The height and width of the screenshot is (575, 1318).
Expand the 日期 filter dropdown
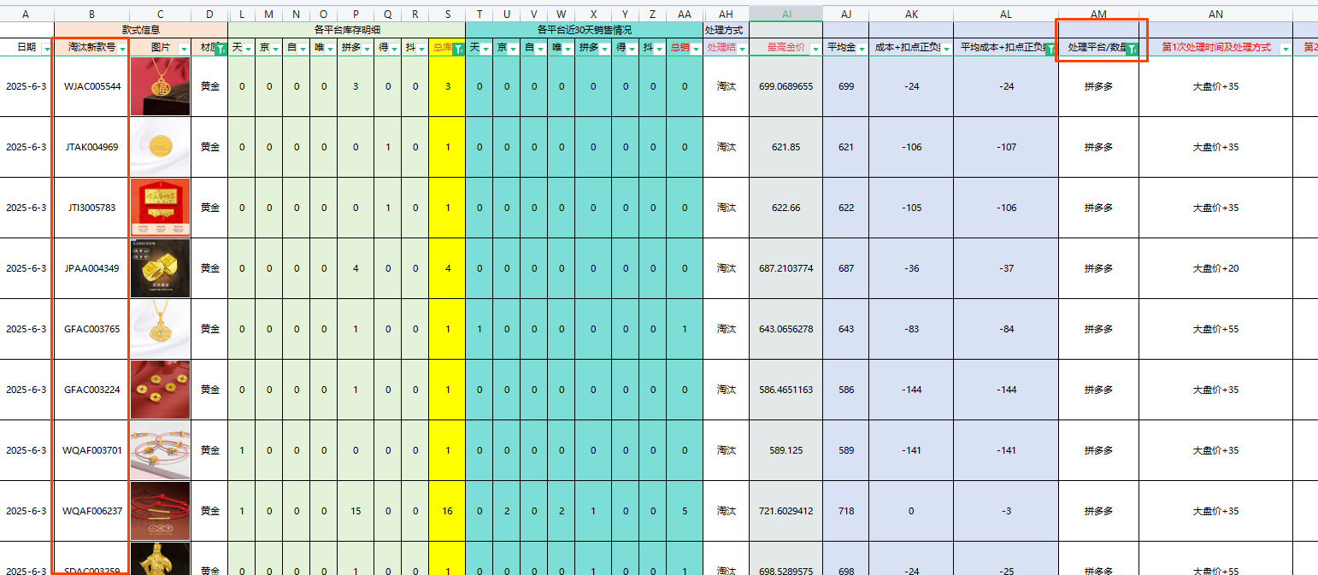click(46, 50)
